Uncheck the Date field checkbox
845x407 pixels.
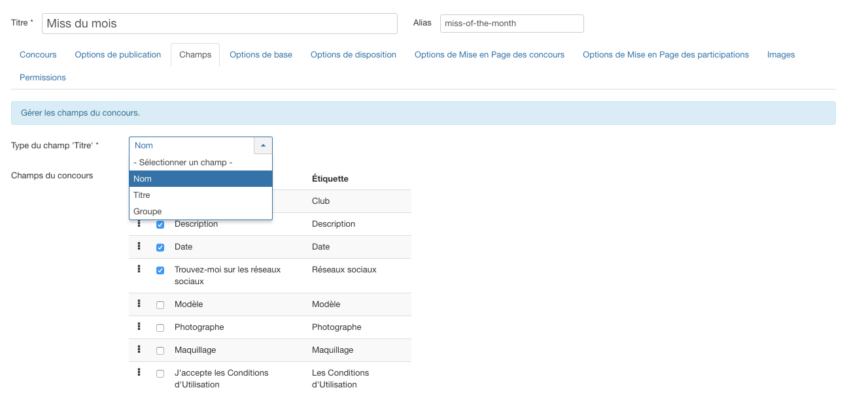[160, 248]
